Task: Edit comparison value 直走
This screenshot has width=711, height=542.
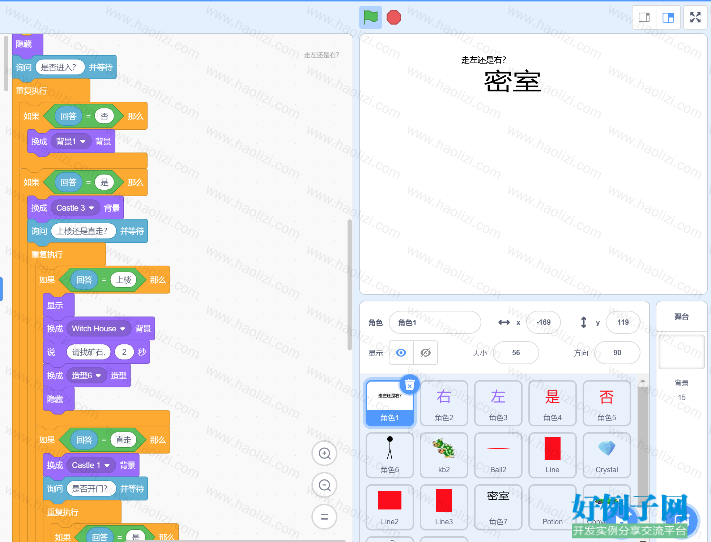Action: (x=123, y=440)
